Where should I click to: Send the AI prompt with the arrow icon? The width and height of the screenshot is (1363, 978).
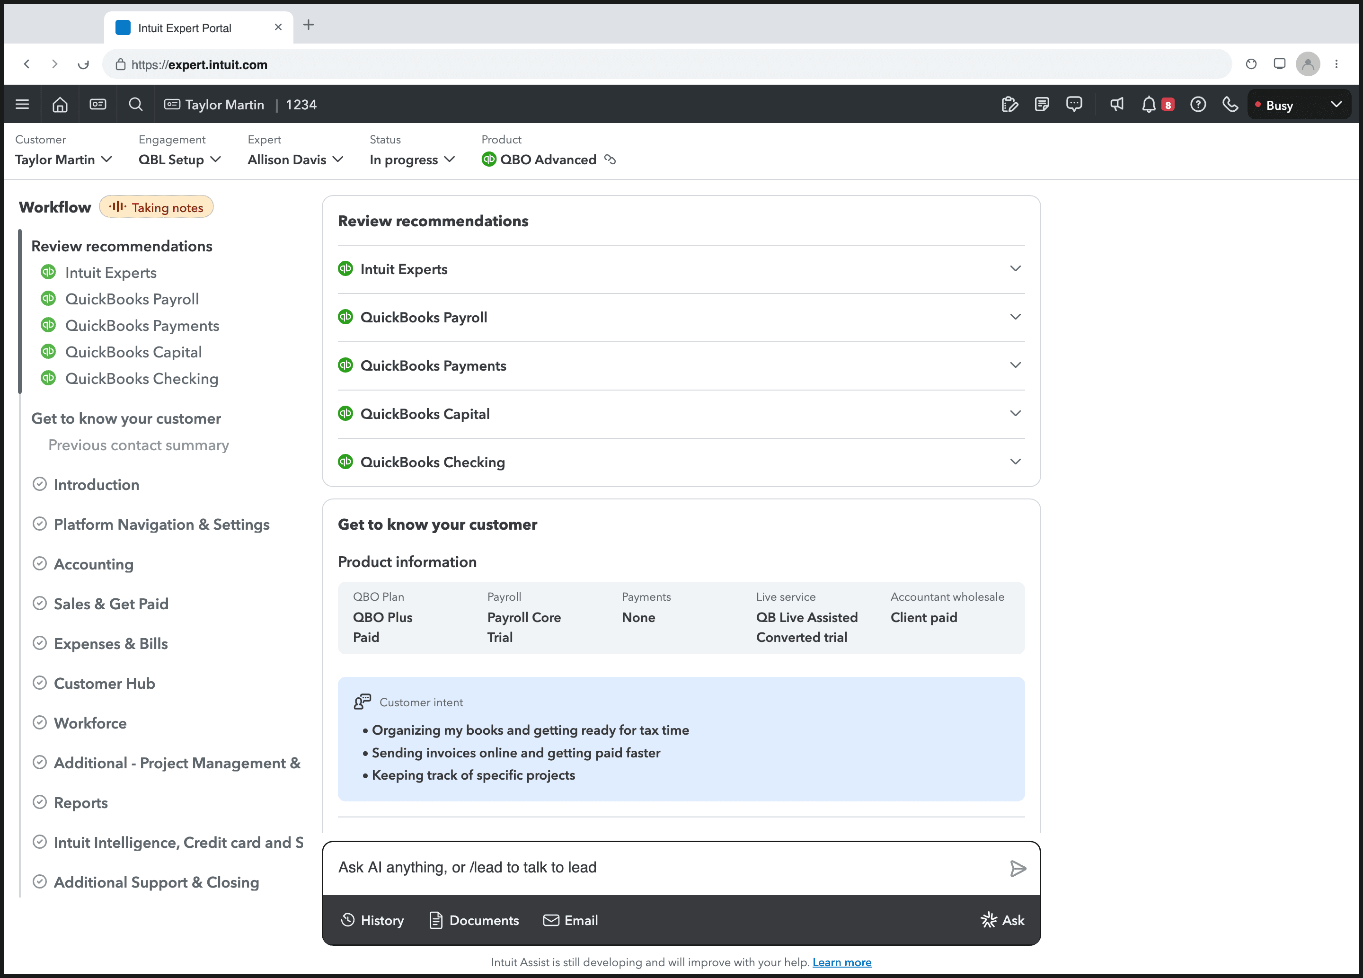point(1018,869)
